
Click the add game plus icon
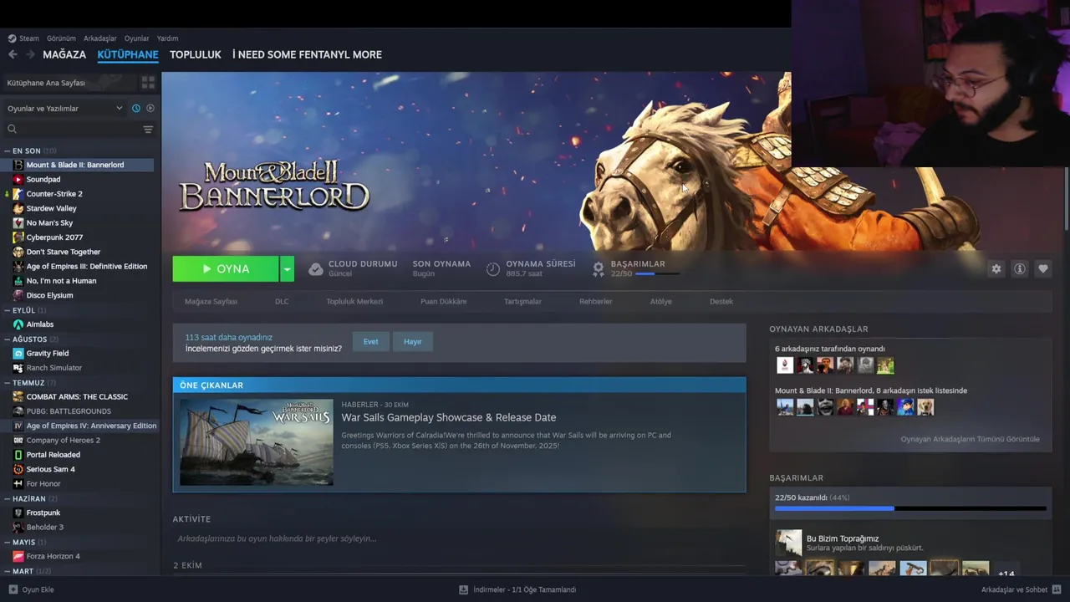13,589
